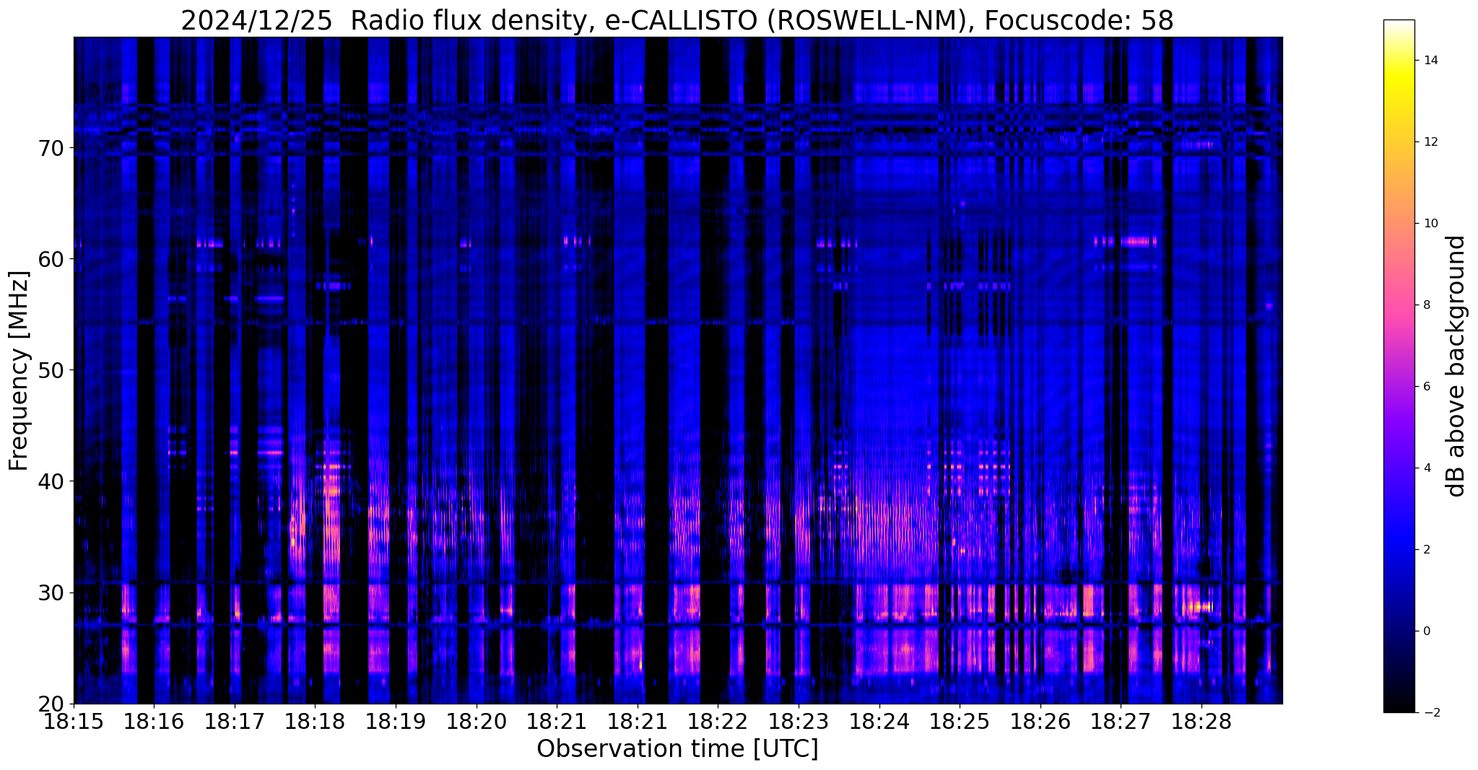Click inside the spectrogram plot area
This screenshot has width=1478, height=770.
[x=678, y=370]
